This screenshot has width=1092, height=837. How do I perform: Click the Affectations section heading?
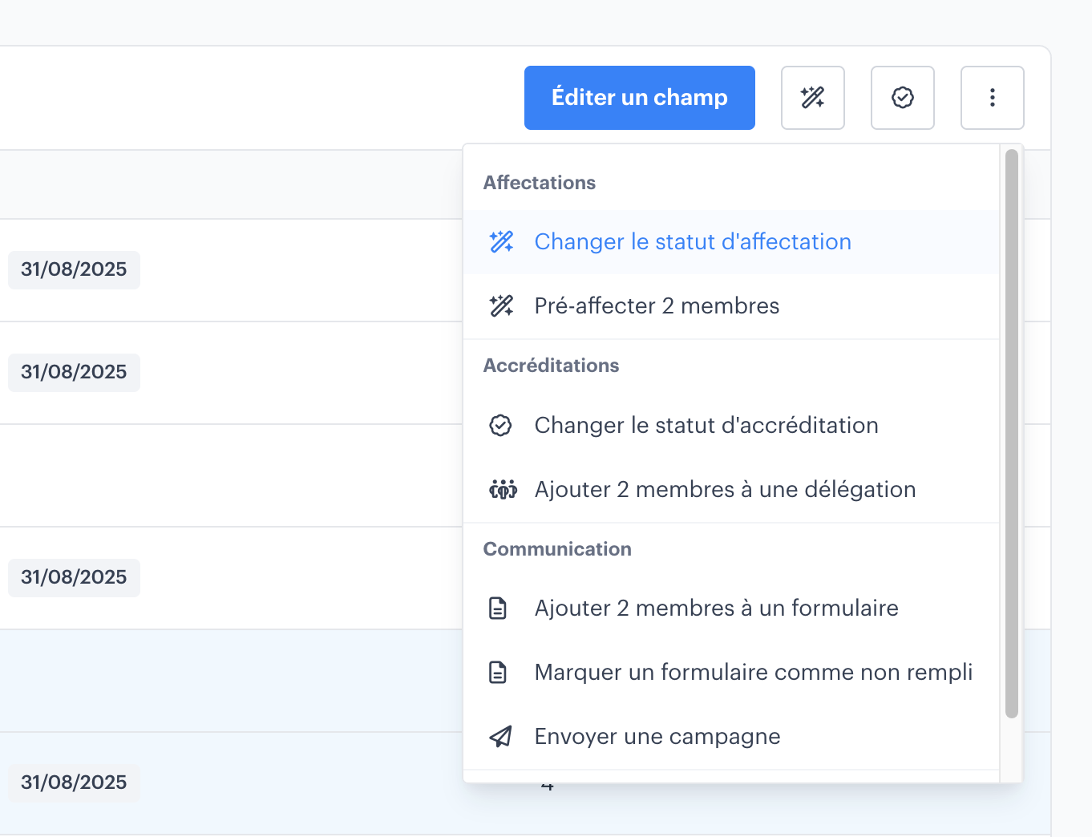(x=539, y=183)
